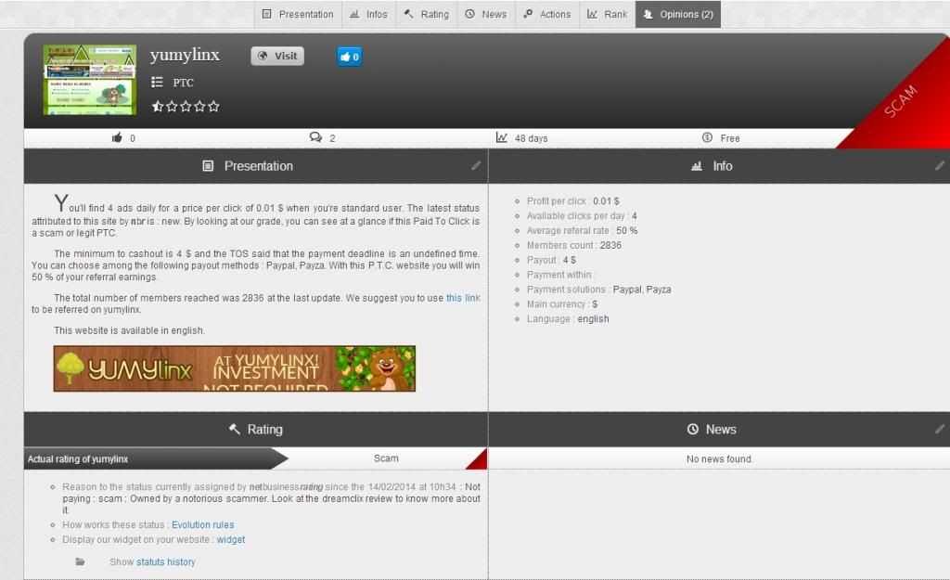Image resolution: width=950 pixels, height=580 pixels.
Task: Edit the News section with pencil icon
Action: tap(940, 429)
